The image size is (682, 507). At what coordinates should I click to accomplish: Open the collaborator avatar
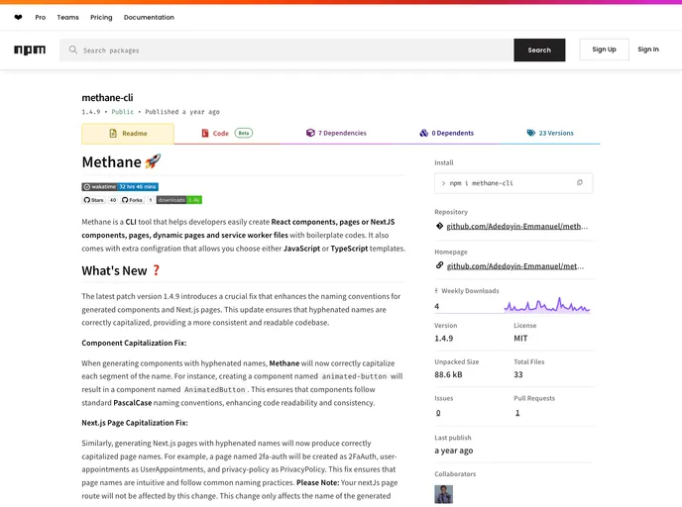444,494
